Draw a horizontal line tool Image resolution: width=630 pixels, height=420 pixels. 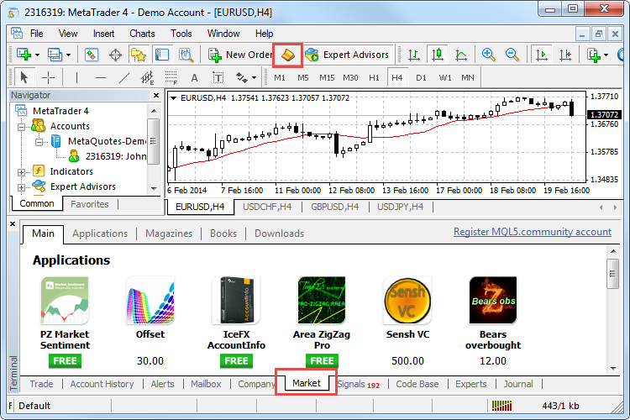(101, 77)
